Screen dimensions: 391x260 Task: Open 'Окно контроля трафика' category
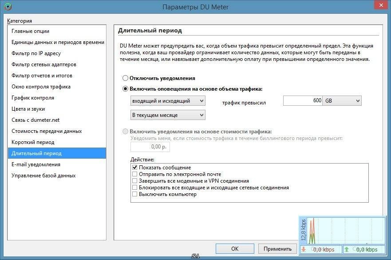57,87
